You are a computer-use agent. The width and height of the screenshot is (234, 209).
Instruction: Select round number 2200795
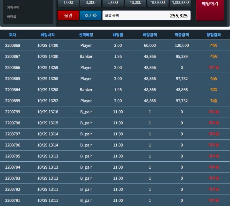coord(13,156)
